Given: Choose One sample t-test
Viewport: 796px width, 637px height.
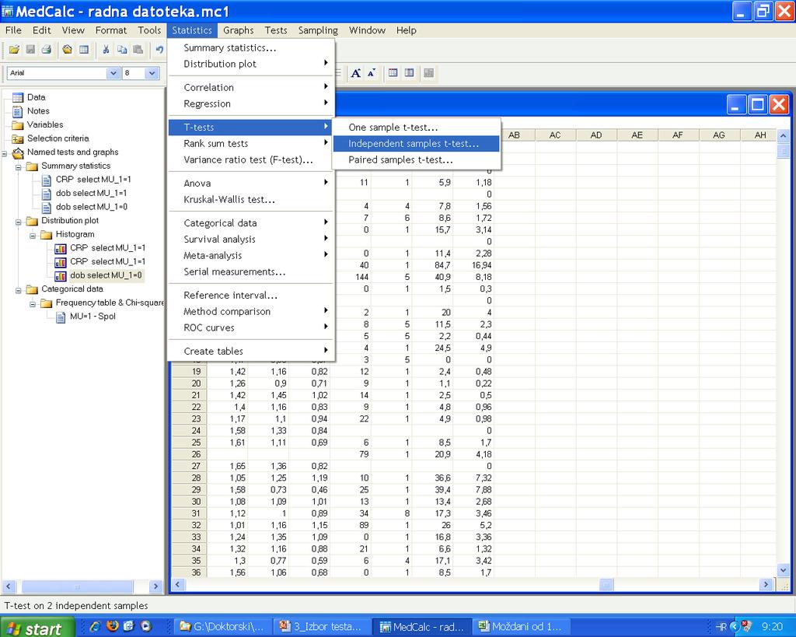Looking at the screenshot, I should coord(416,128).
